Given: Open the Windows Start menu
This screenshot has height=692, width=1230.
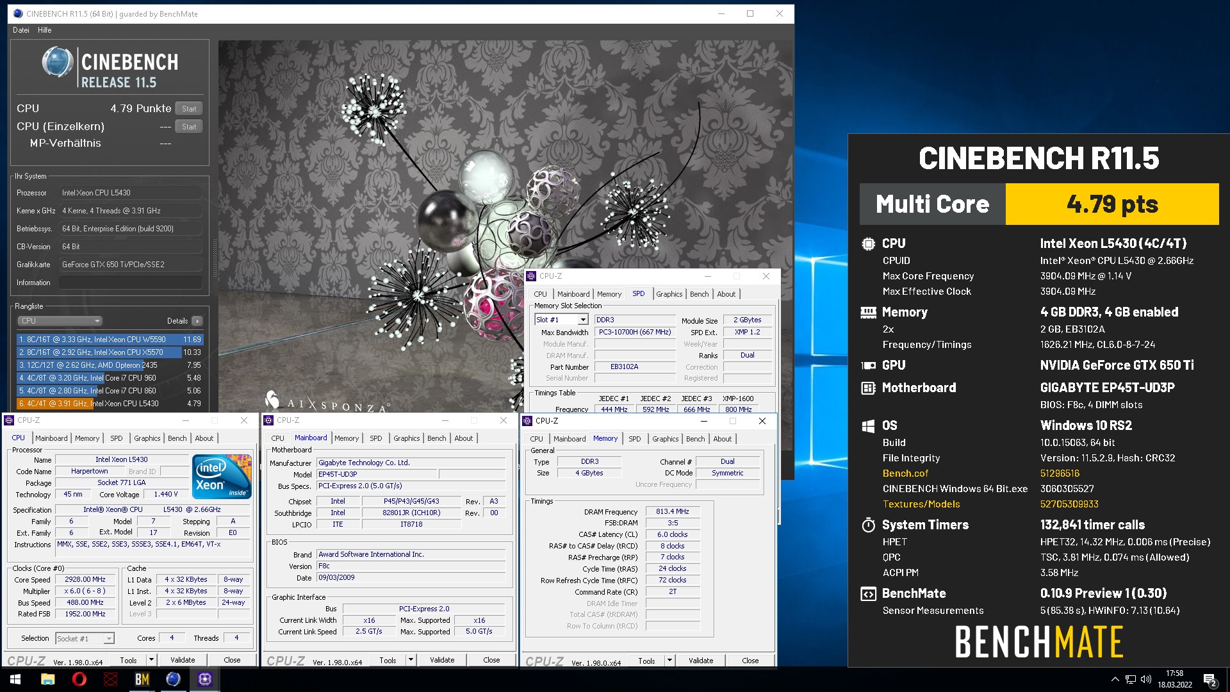Looking at the screenshot, I should (15, 679).
